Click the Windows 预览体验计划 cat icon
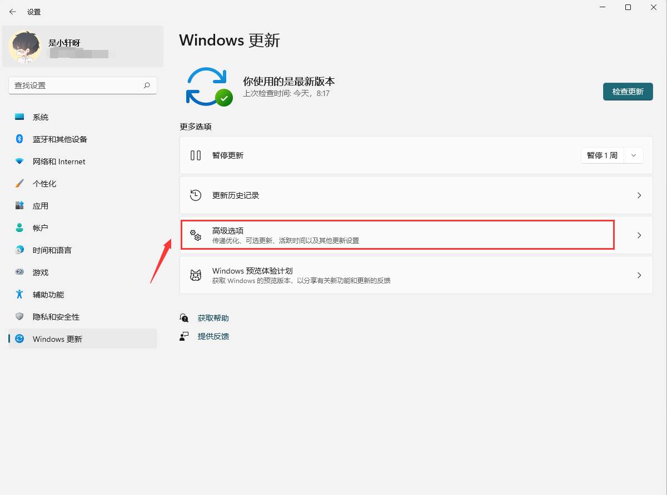The image size is (667, 495). click(x=196, y=275)
